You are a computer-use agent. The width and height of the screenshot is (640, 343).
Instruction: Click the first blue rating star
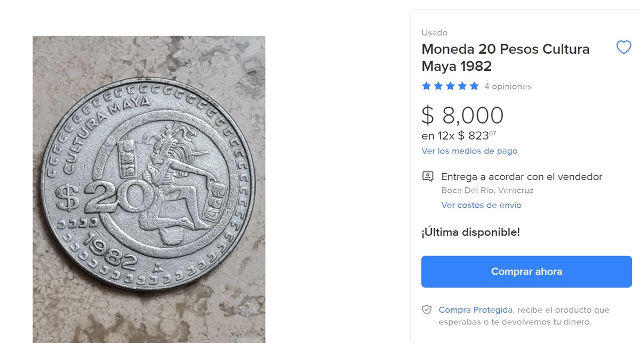click(x=426, y=86)
